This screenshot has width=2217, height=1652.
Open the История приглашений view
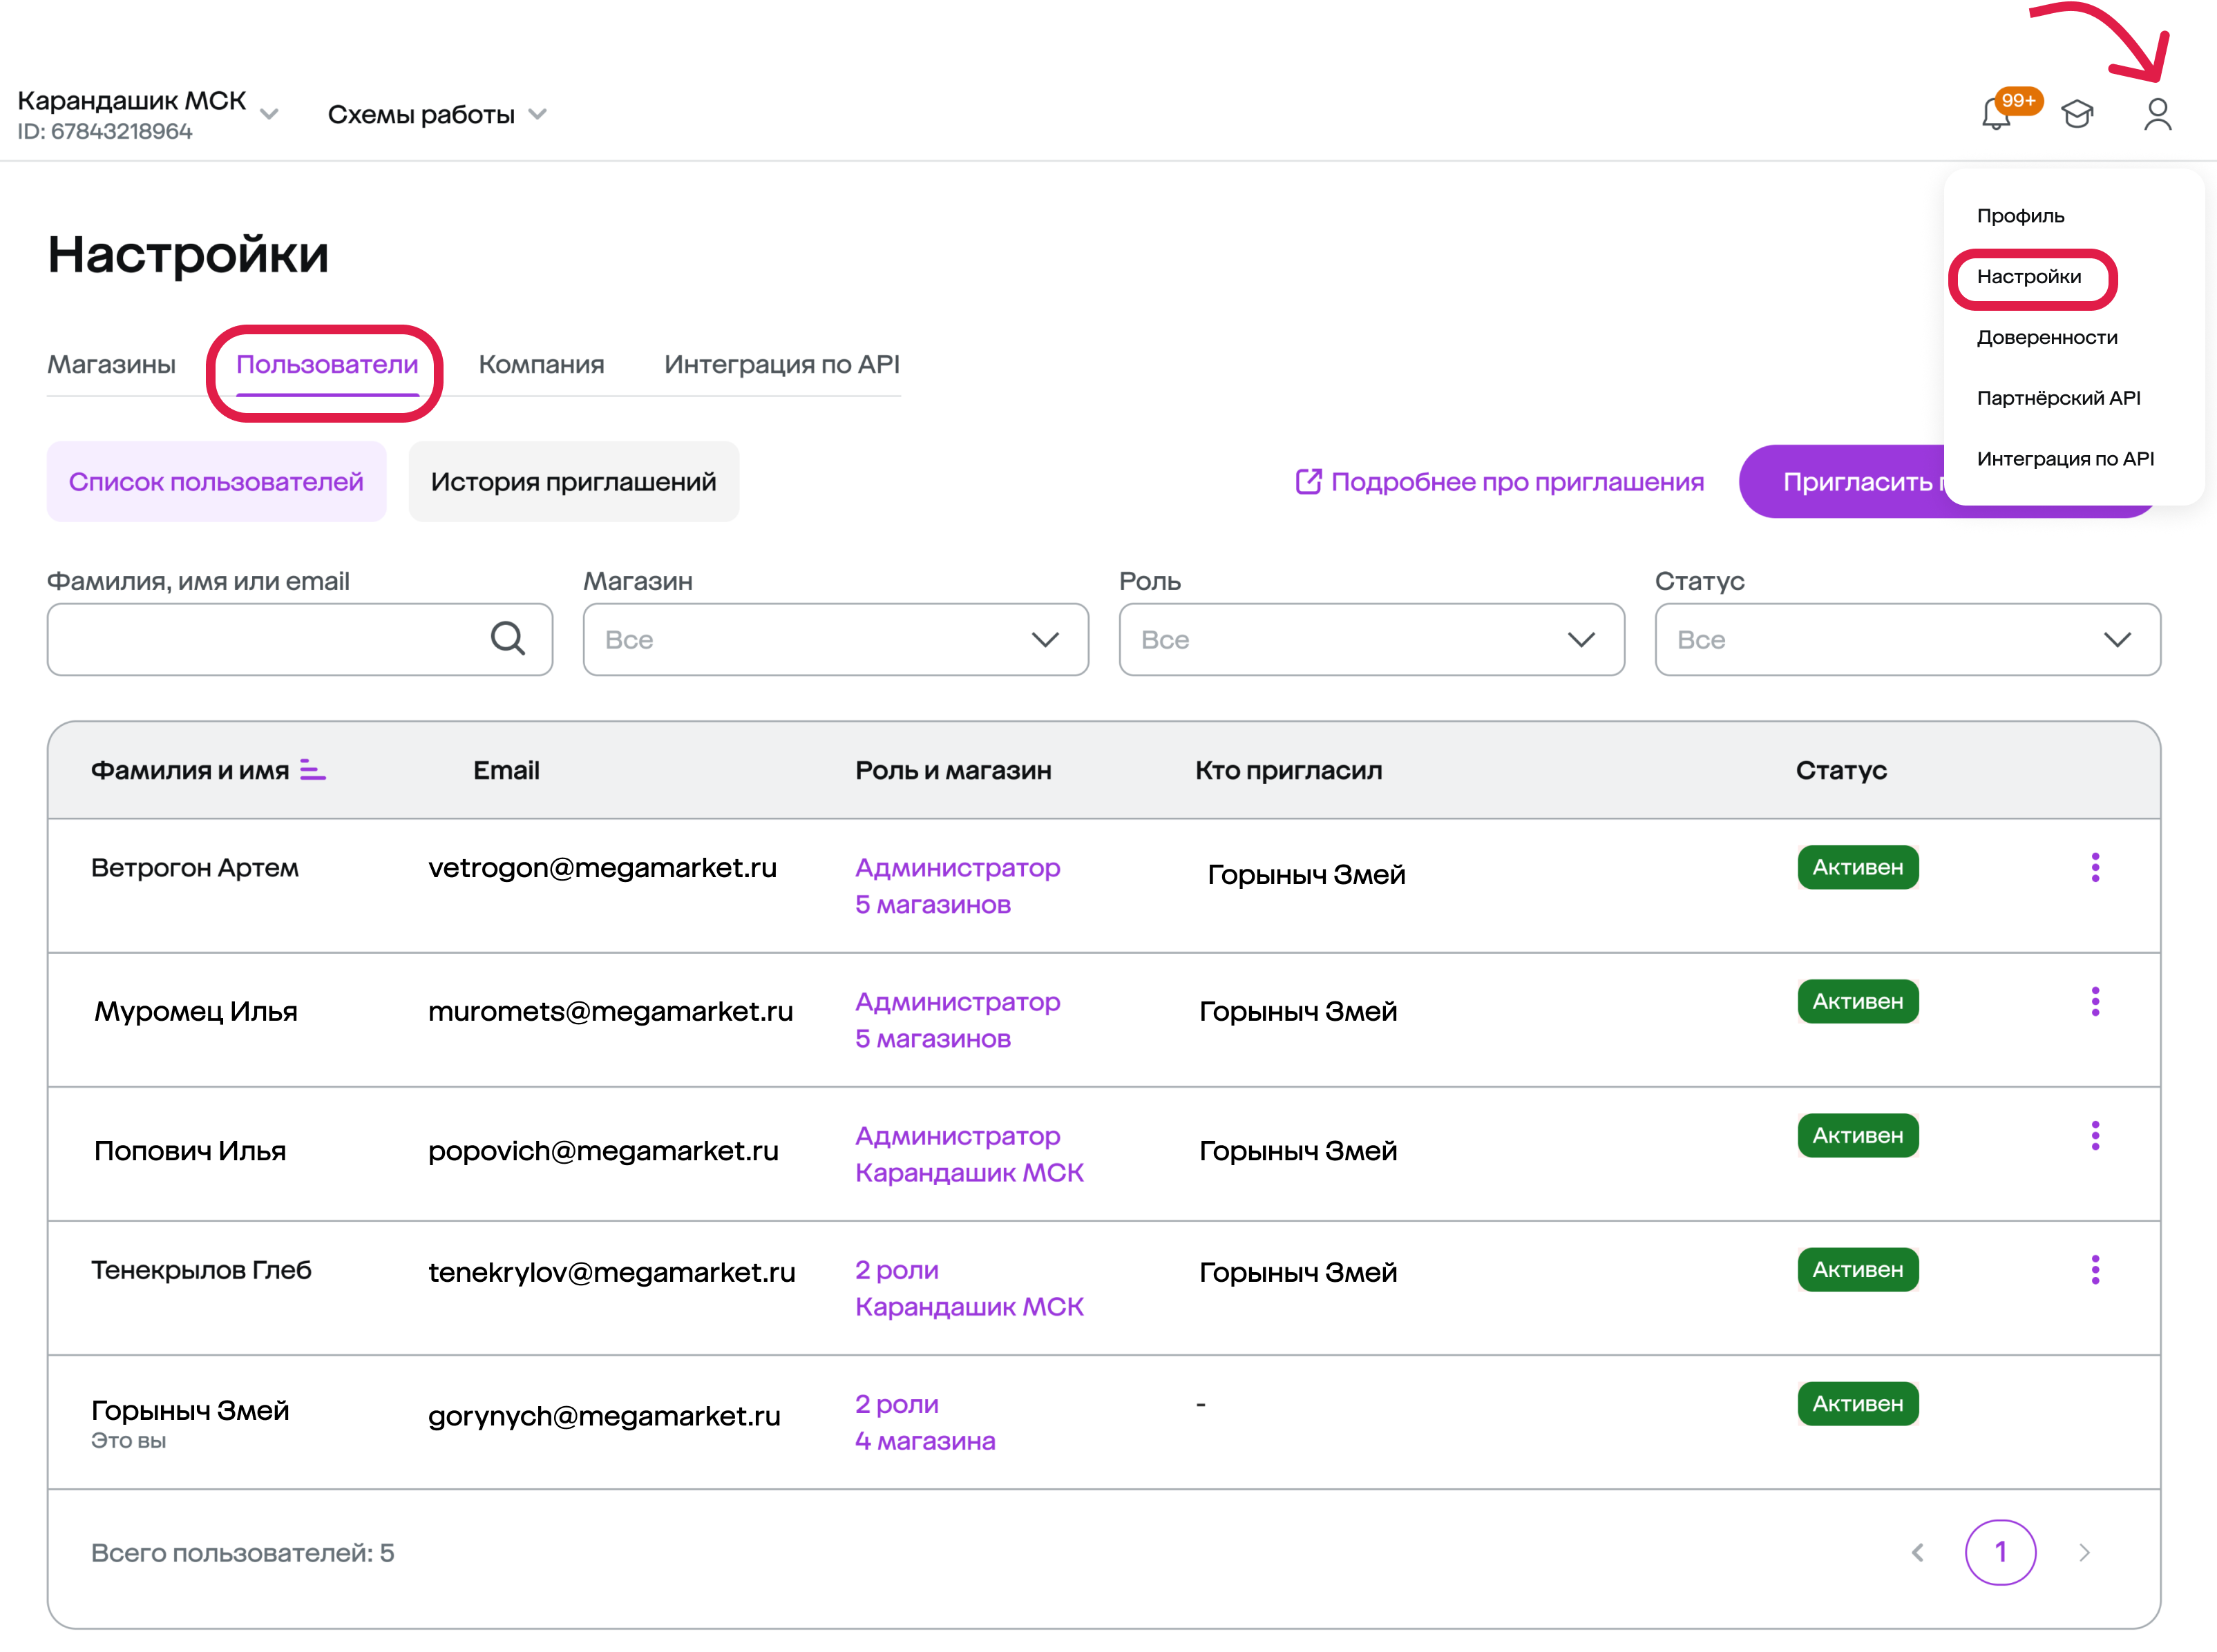(573, 482)
